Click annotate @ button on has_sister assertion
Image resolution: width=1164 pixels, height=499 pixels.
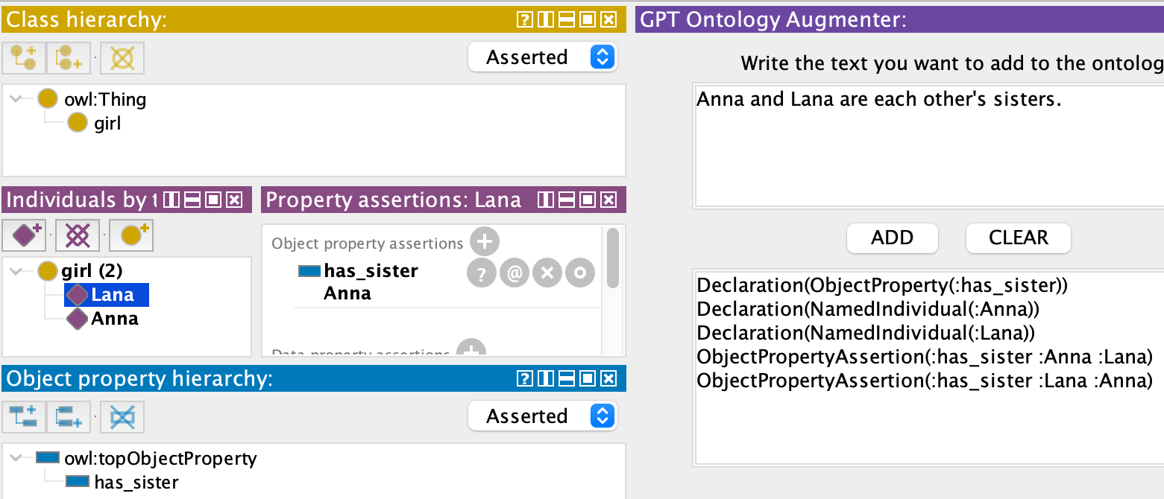(515, 273)
